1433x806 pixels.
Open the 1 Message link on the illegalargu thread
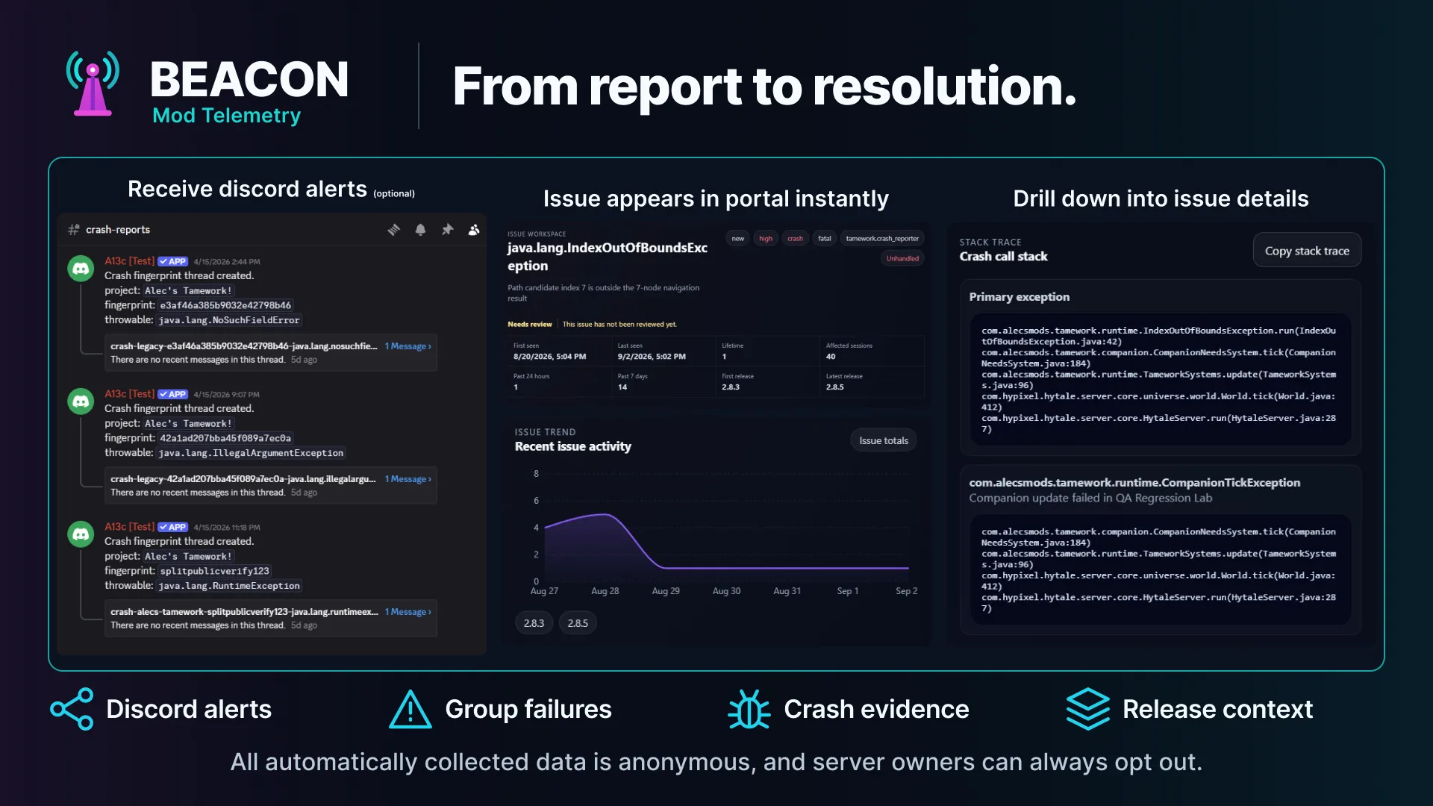tap(408, 479)
